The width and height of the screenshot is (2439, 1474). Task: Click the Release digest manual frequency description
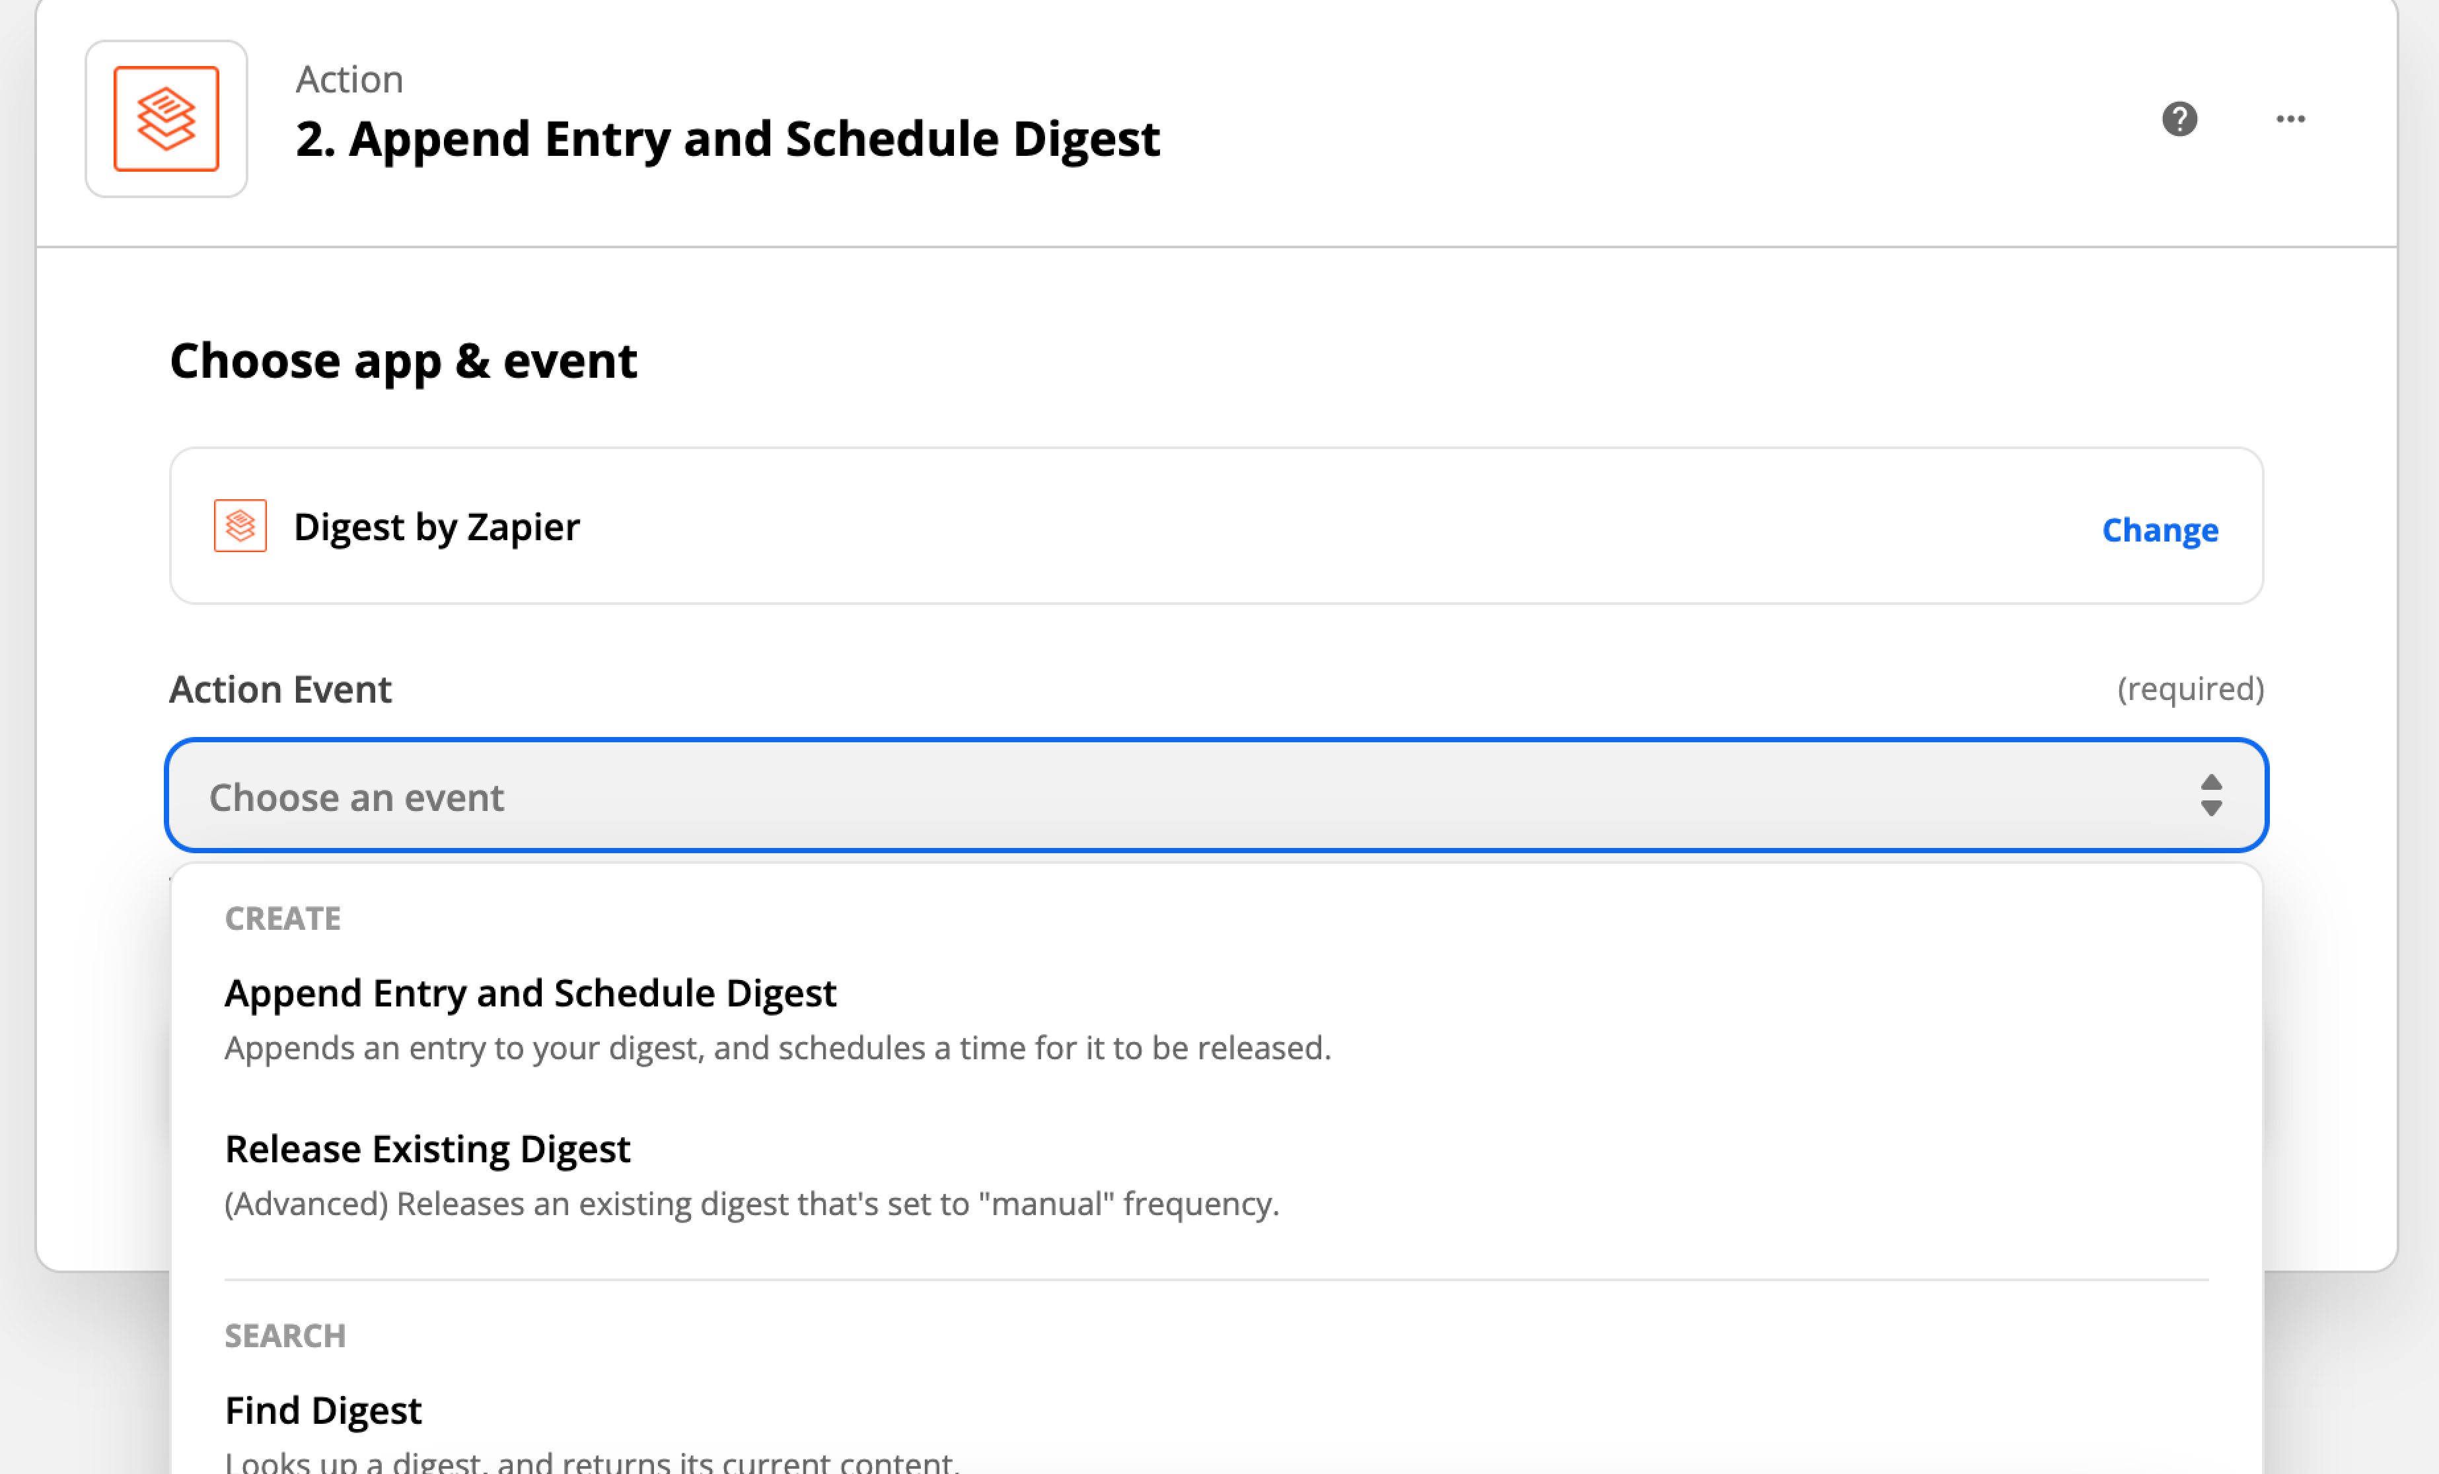(x=752, y=1204)
